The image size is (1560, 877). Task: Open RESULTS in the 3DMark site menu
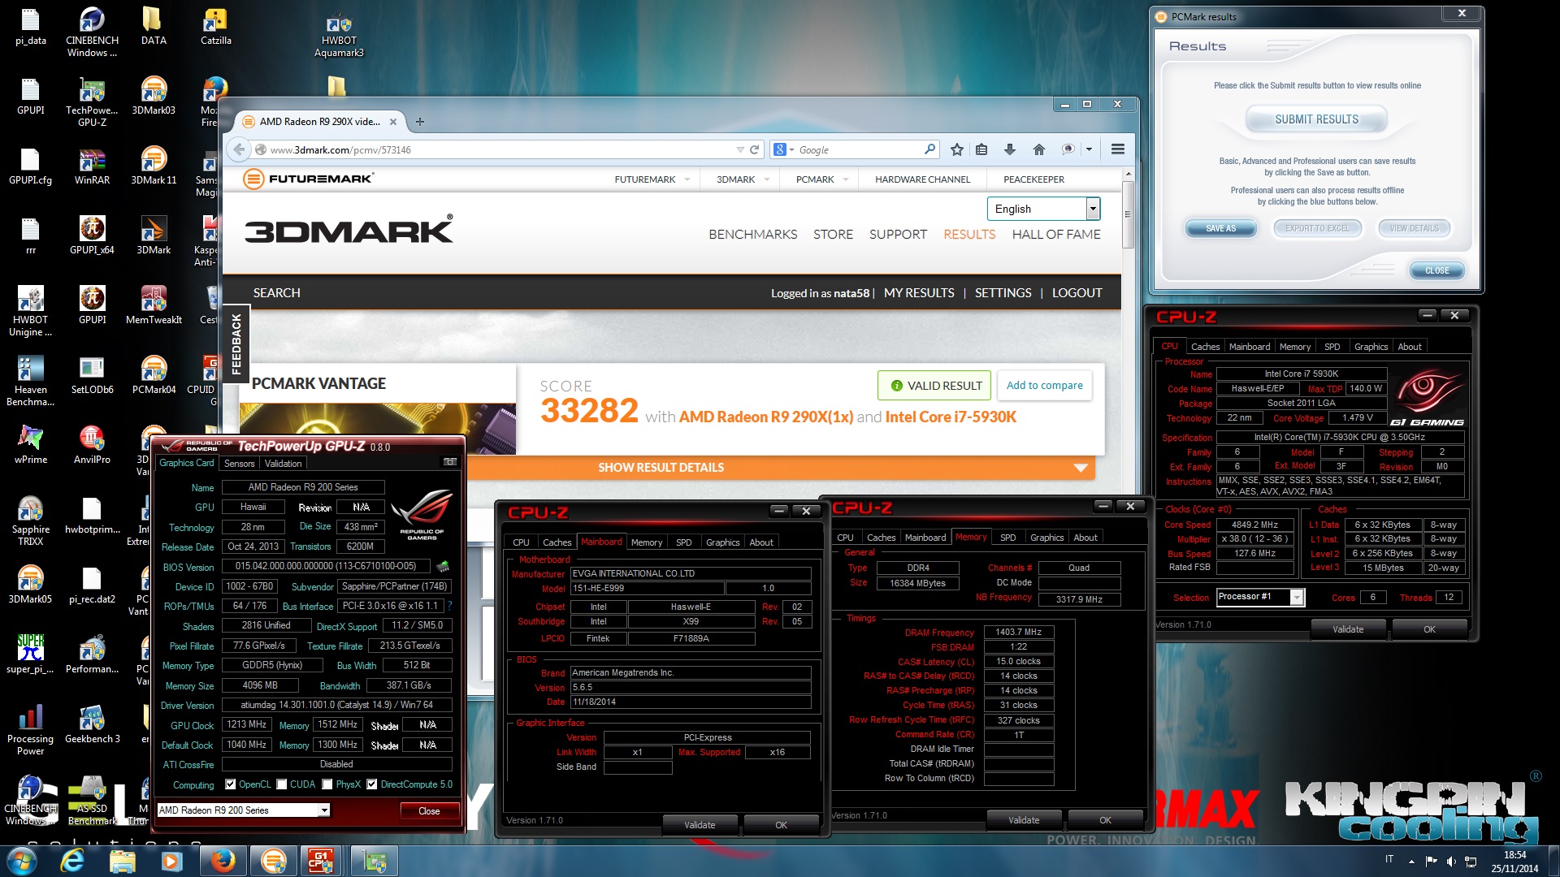(x=969, y=234)
